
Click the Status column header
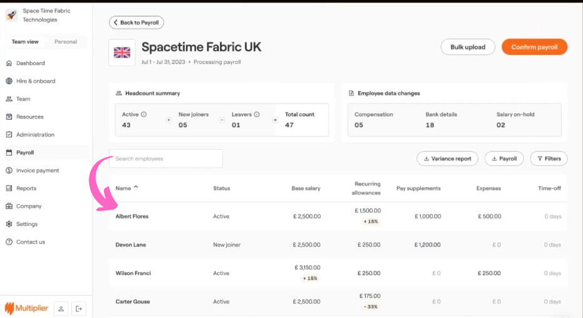[222, 188]
